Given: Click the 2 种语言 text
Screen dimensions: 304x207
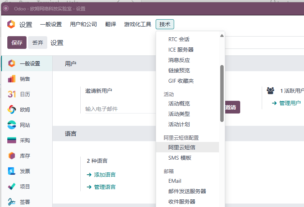Looking at the screenshot, I should 97,161.
